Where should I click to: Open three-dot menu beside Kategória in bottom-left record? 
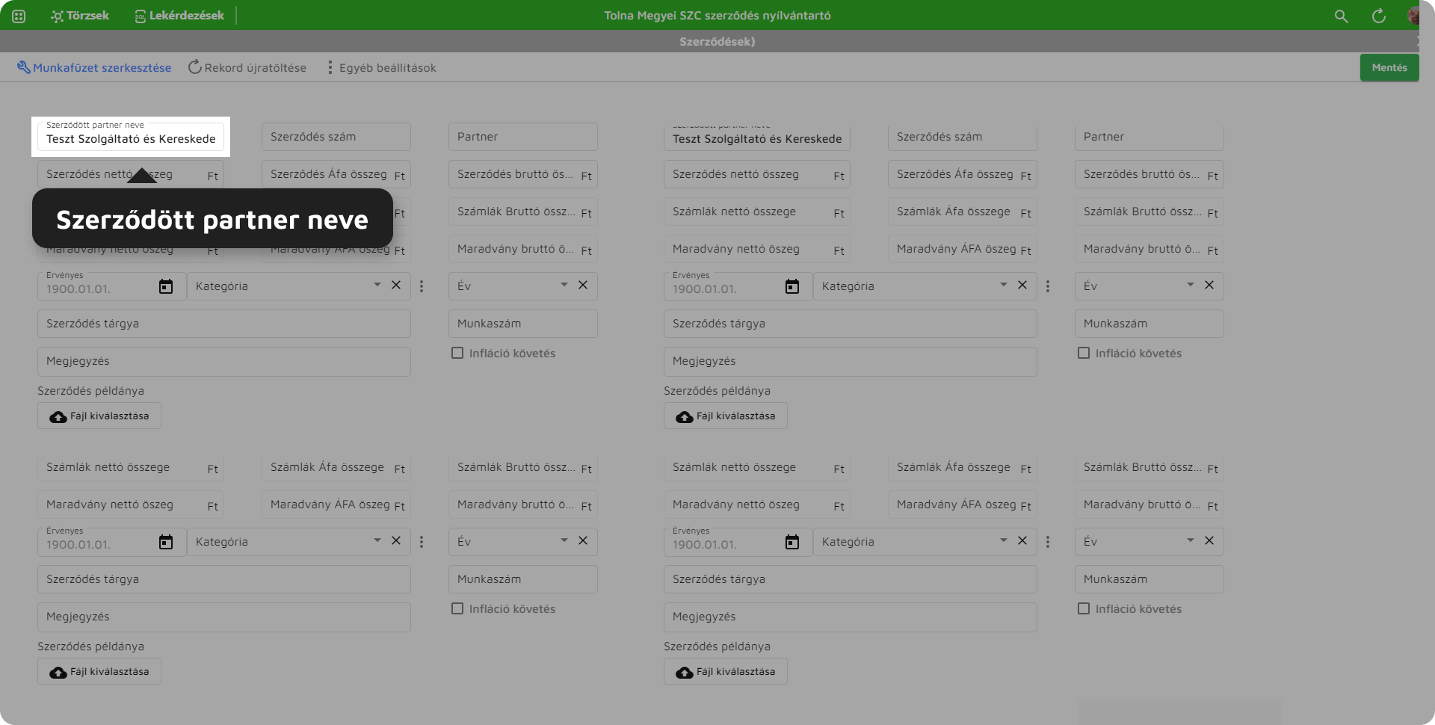tap(422, 542)
